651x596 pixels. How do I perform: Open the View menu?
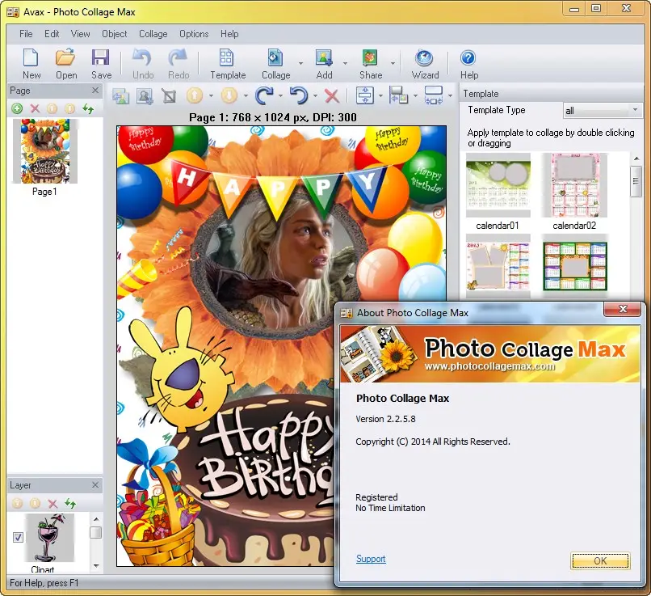click(x=80, y=34)
